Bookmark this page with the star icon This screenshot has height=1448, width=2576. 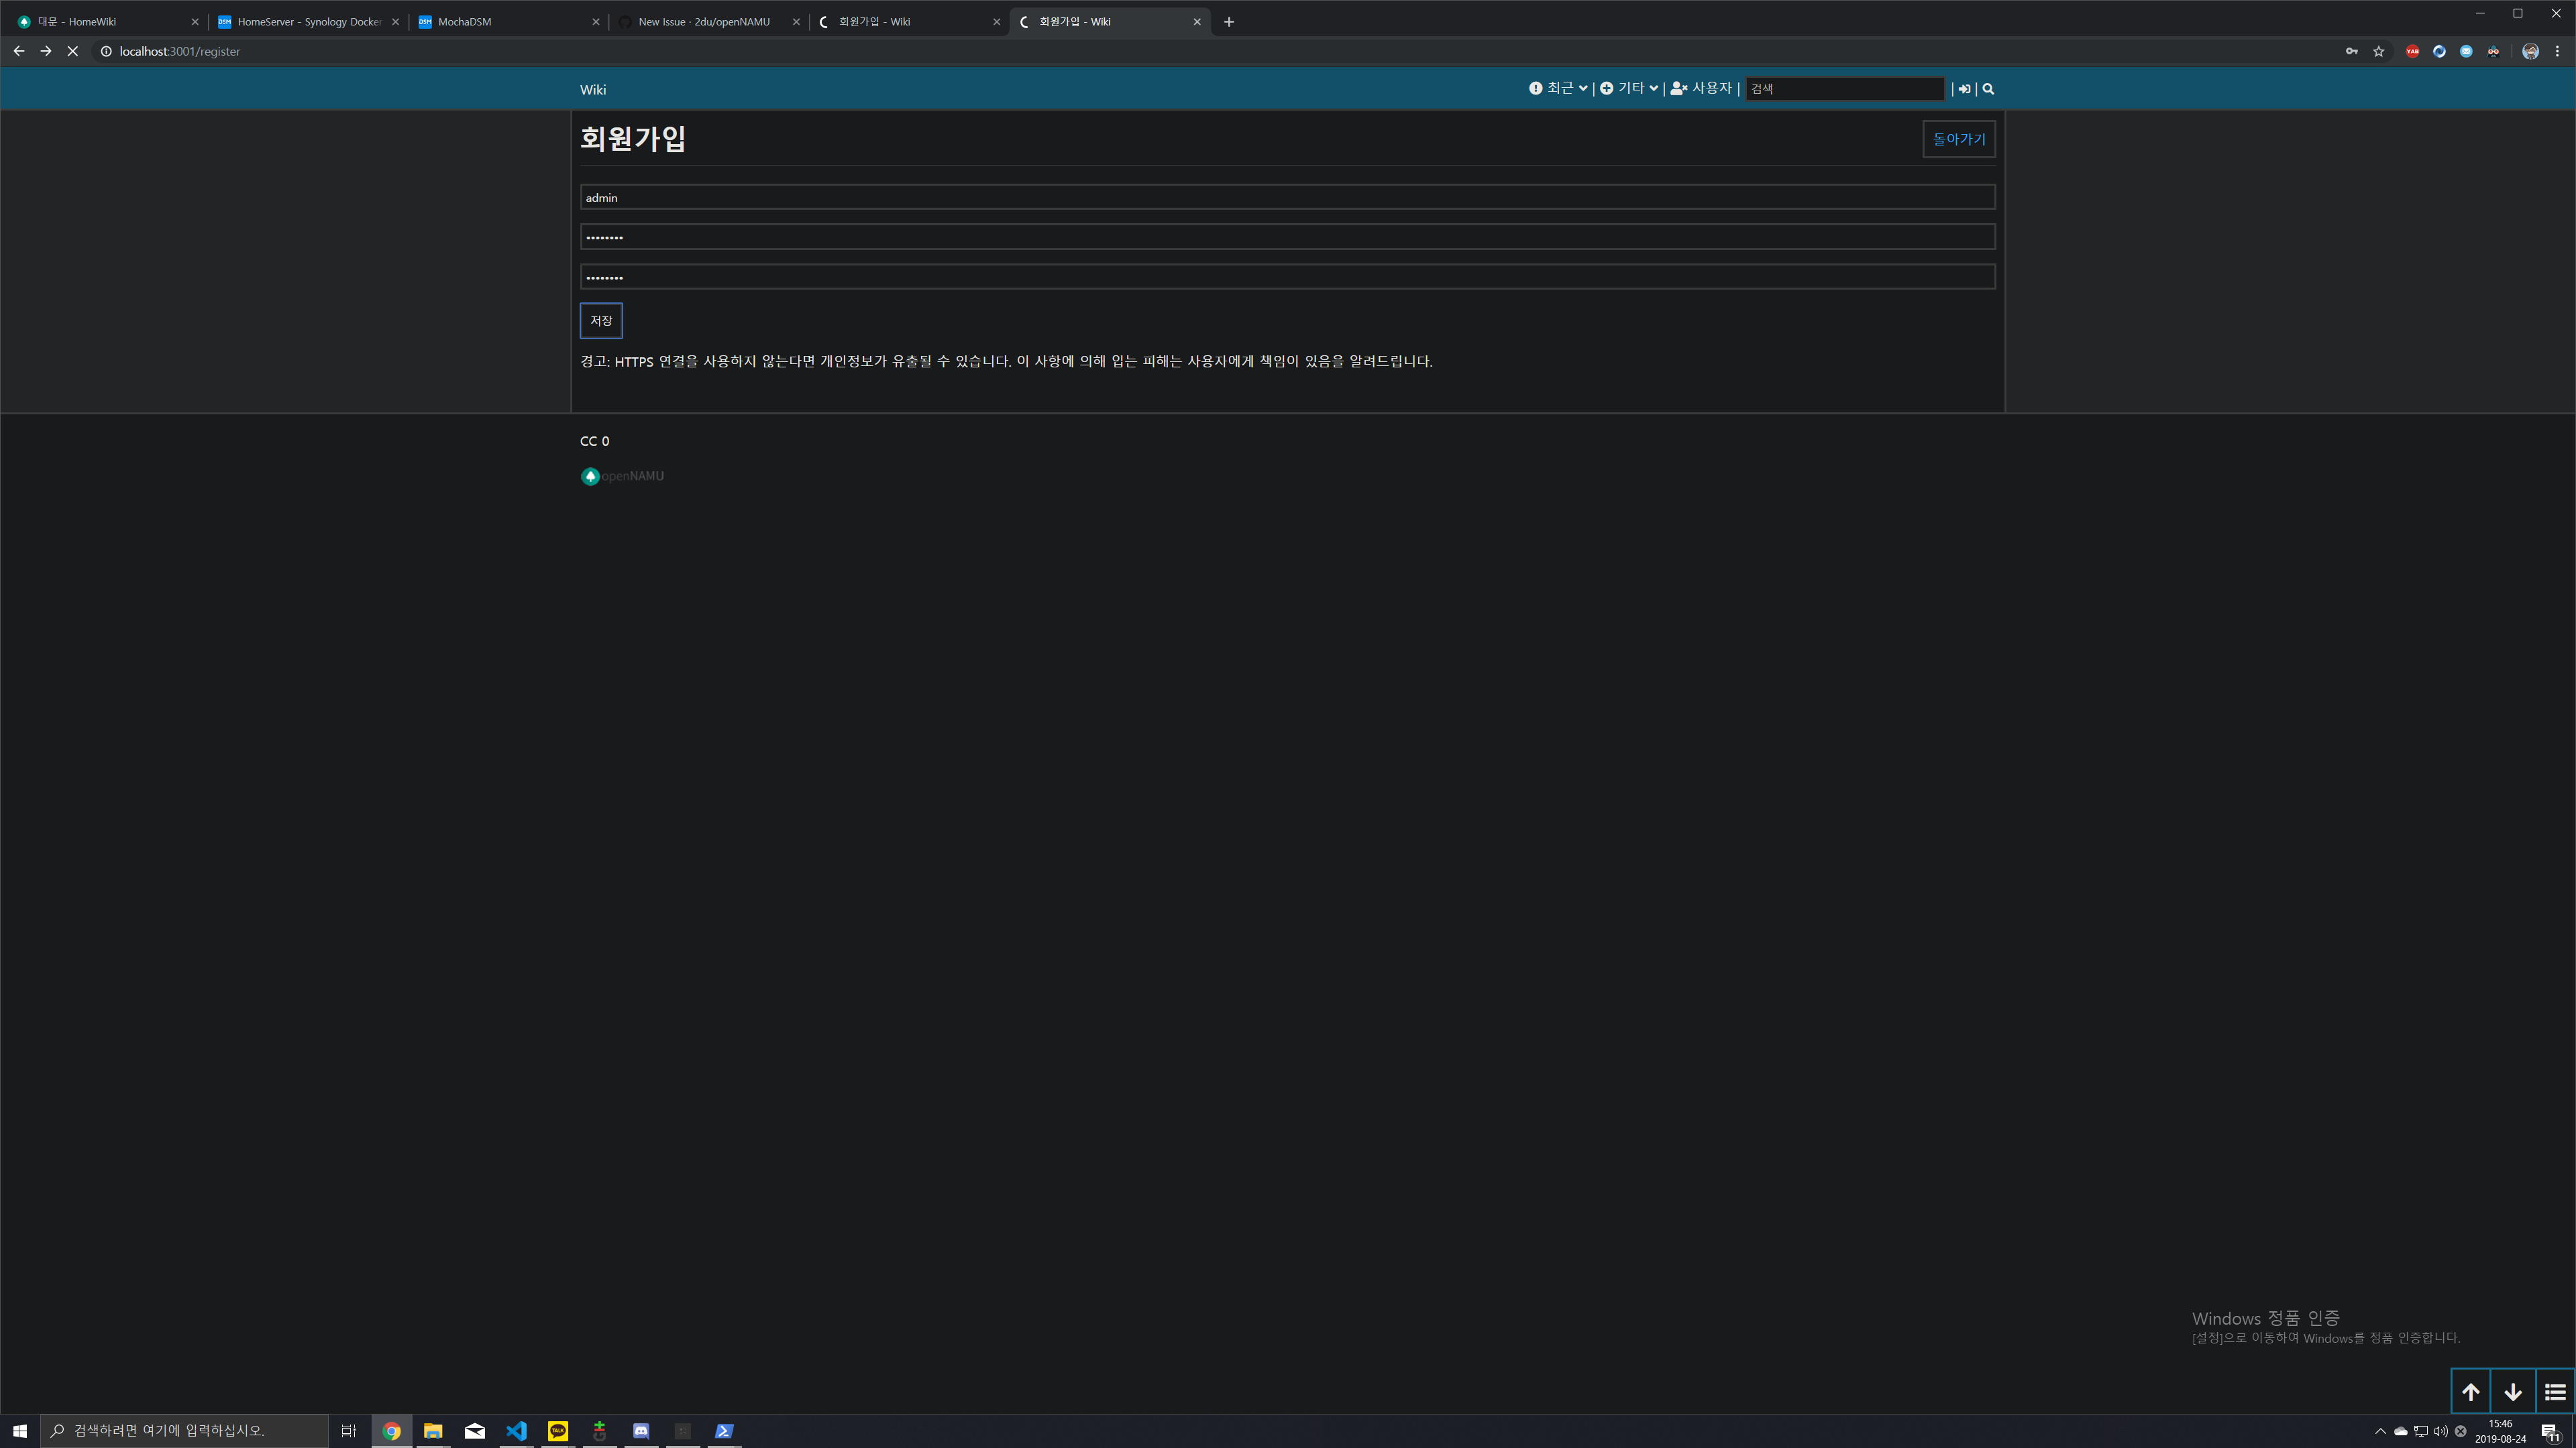click(2379, 51)
